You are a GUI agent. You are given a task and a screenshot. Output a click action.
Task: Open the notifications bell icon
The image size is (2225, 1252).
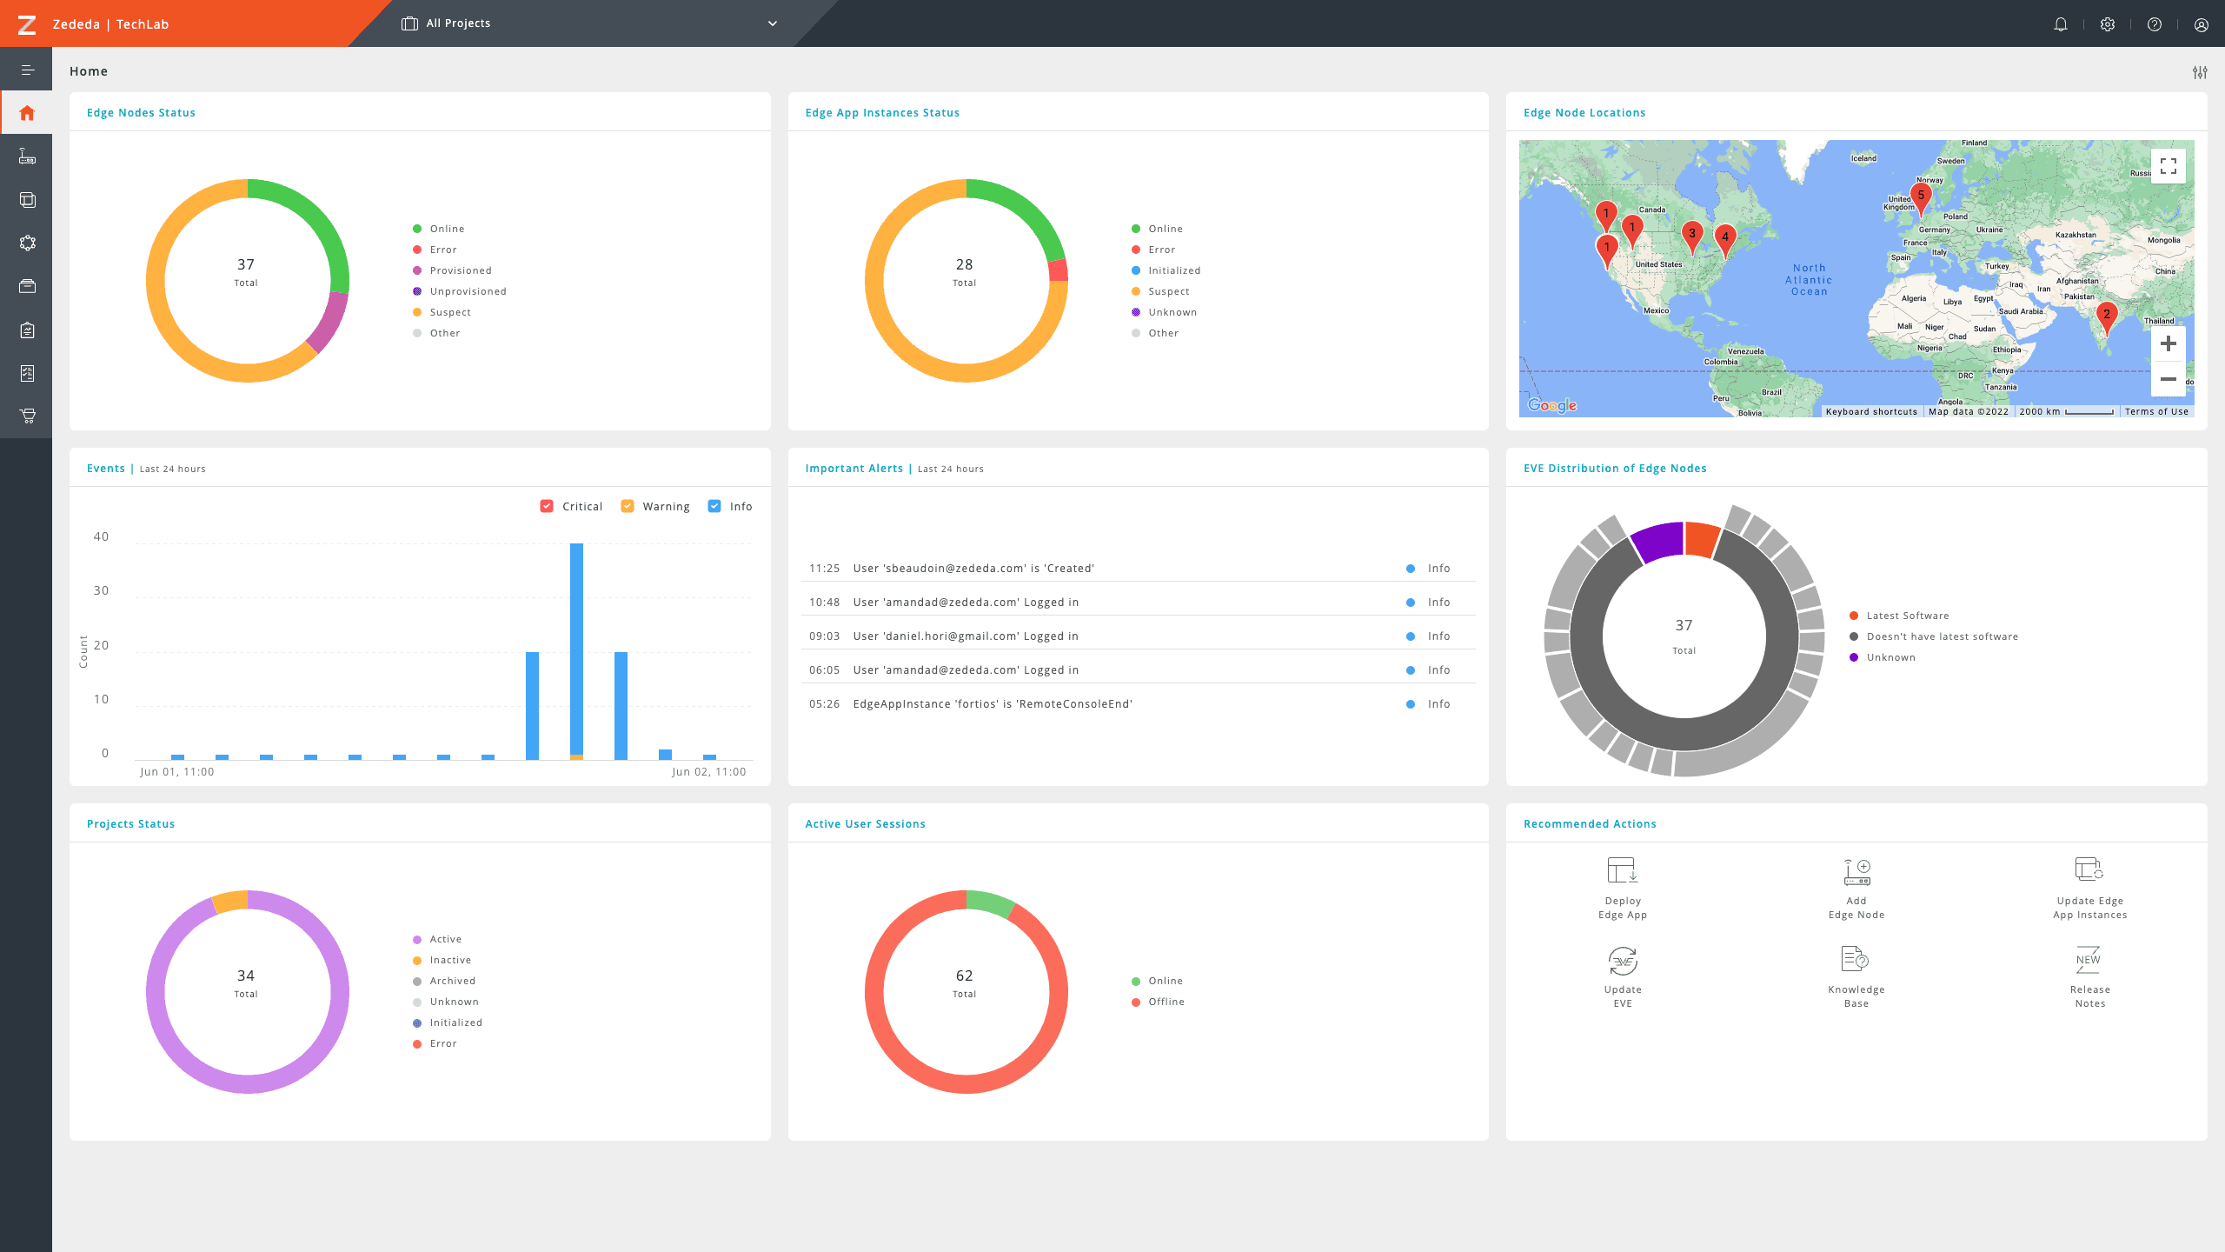tap(2060, 24)
